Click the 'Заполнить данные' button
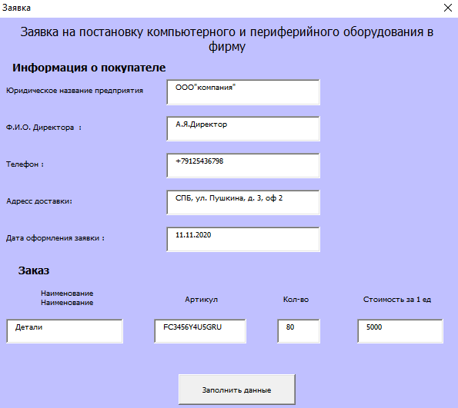 point(237,390)
